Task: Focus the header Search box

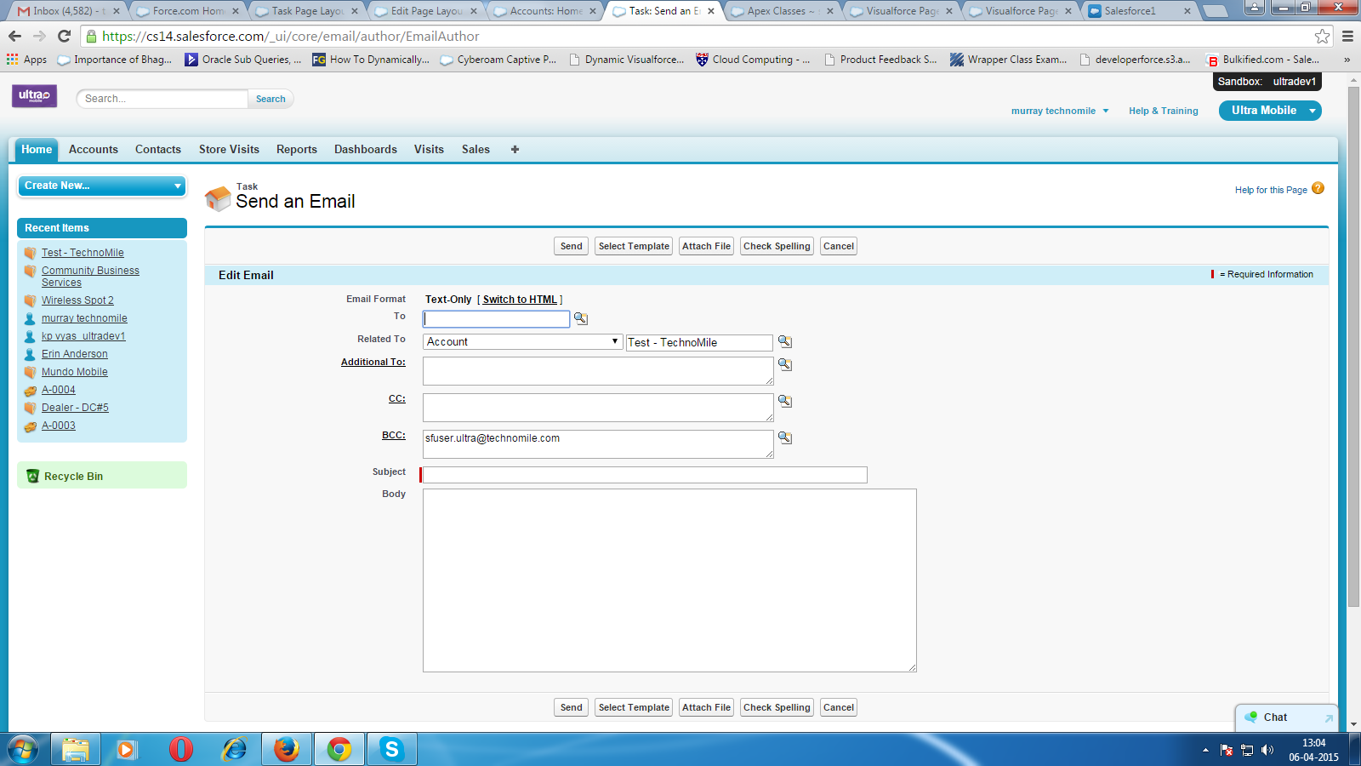Action: tap(162, 99)
